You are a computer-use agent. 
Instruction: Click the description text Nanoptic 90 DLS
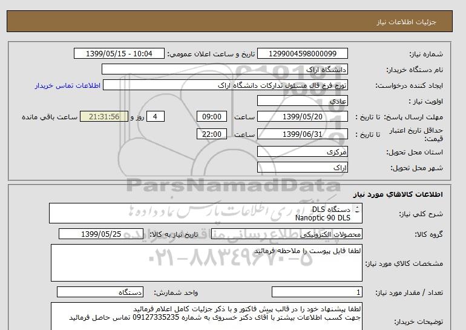coord(323,218)
